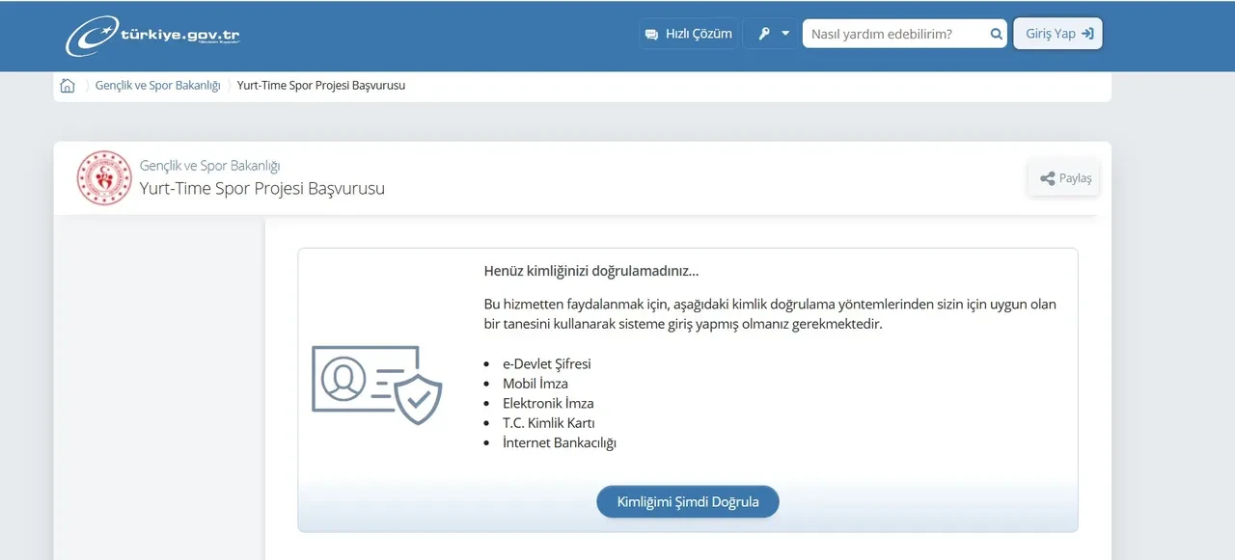Click the chat bubble icon next to Hızlı Çözüm
Screen dimensions: 1235x560
pyautogui.click(x=652, y=33)
